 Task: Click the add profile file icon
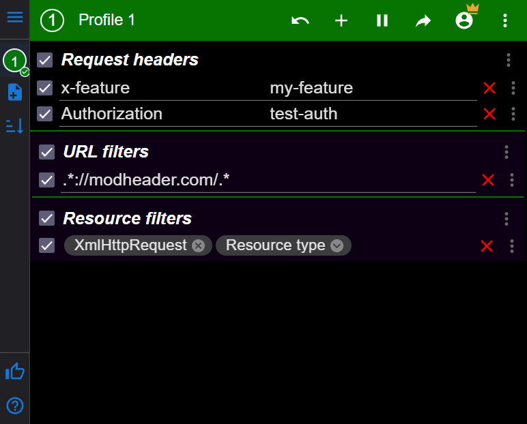click(14, 92)
